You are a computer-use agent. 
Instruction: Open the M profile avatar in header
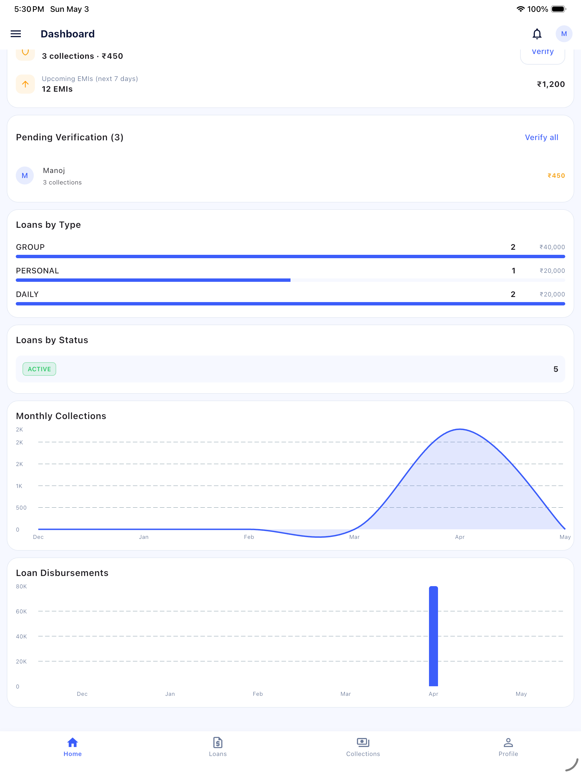(x=564, y=34)
